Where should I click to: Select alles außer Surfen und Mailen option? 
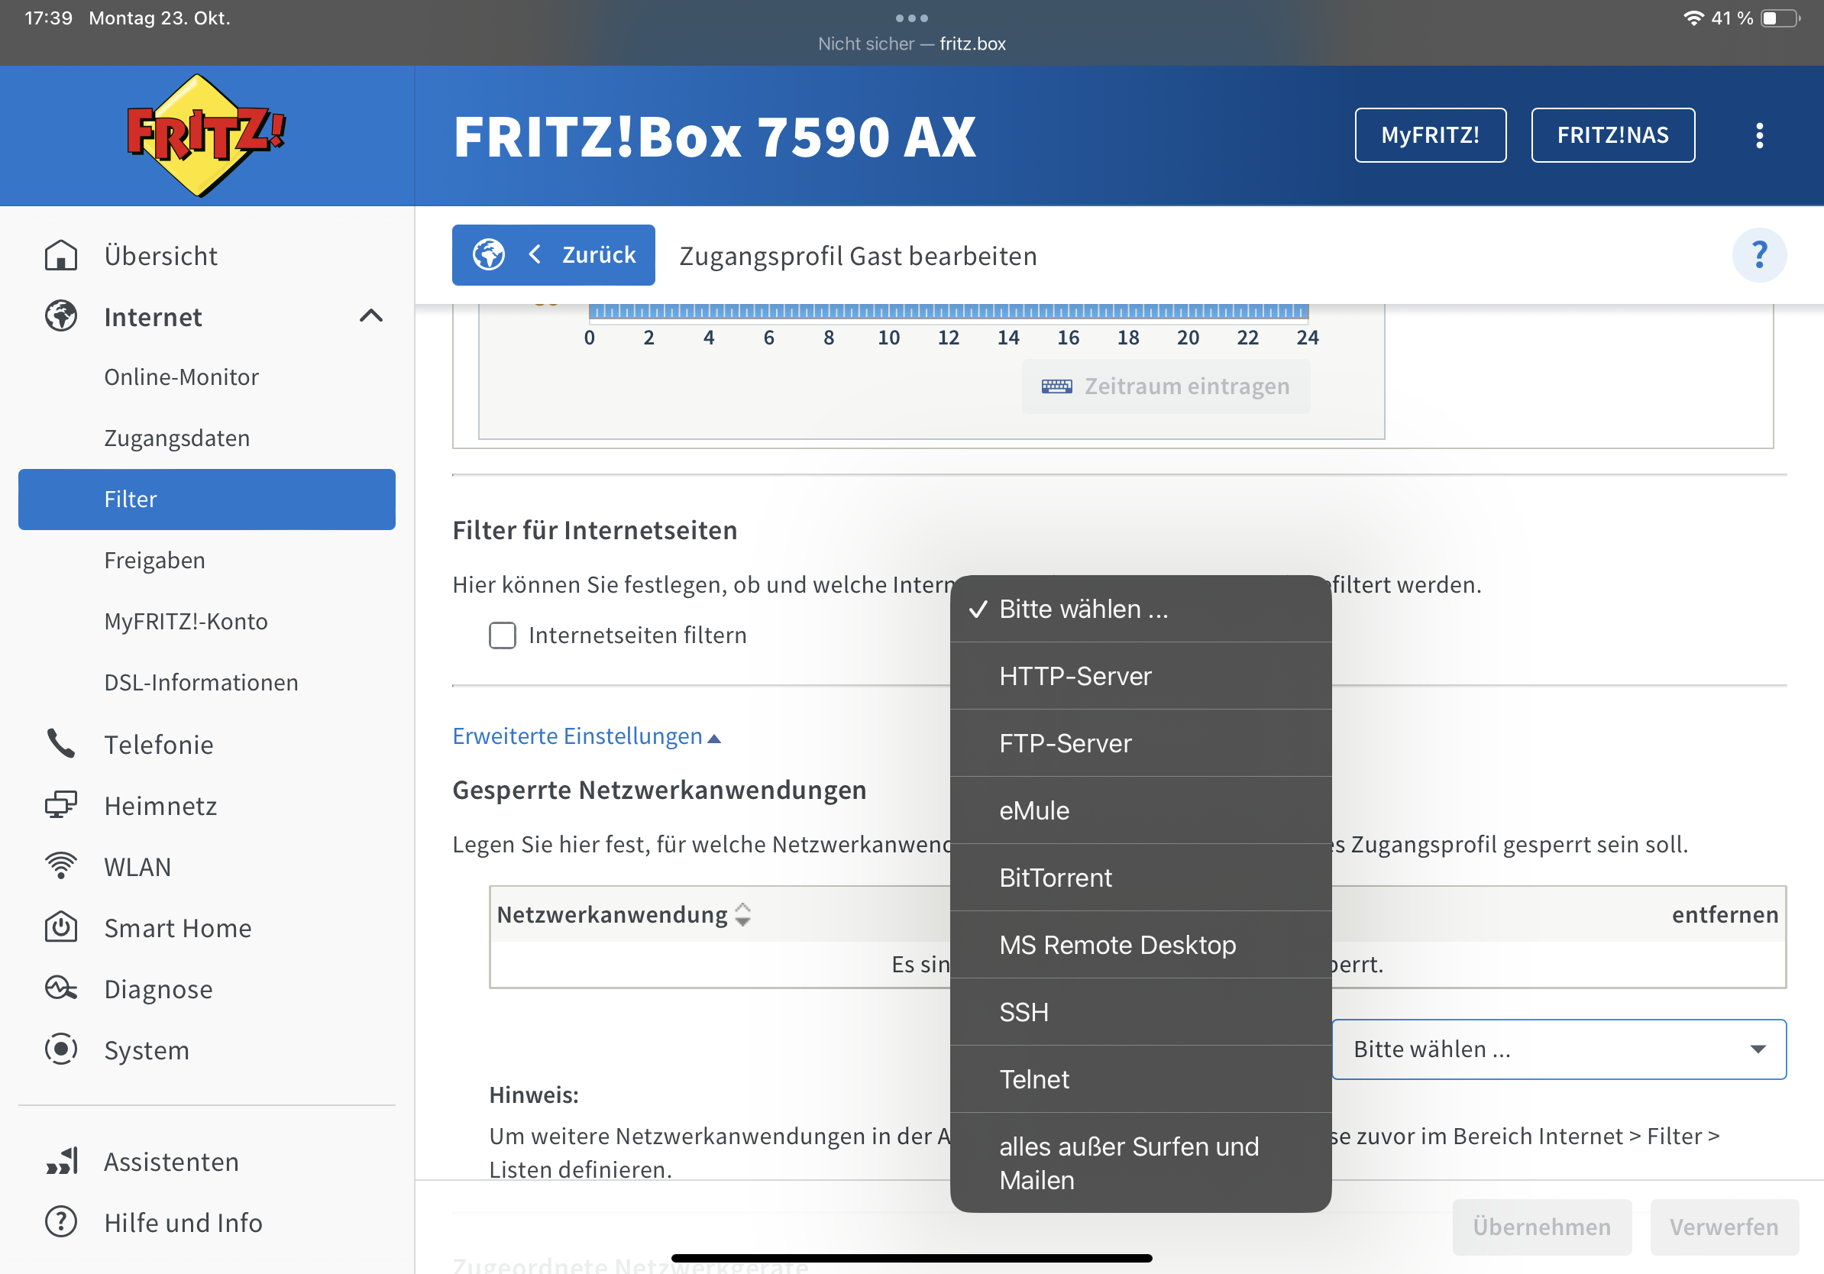(1128, 1162)
